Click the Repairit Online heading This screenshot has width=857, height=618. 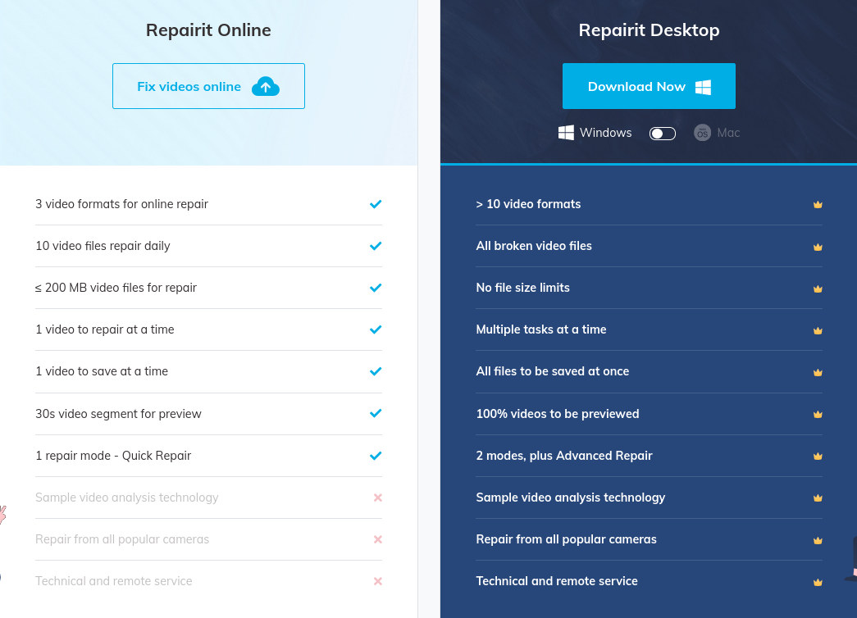pyautogui.click(x=208, y=30)
